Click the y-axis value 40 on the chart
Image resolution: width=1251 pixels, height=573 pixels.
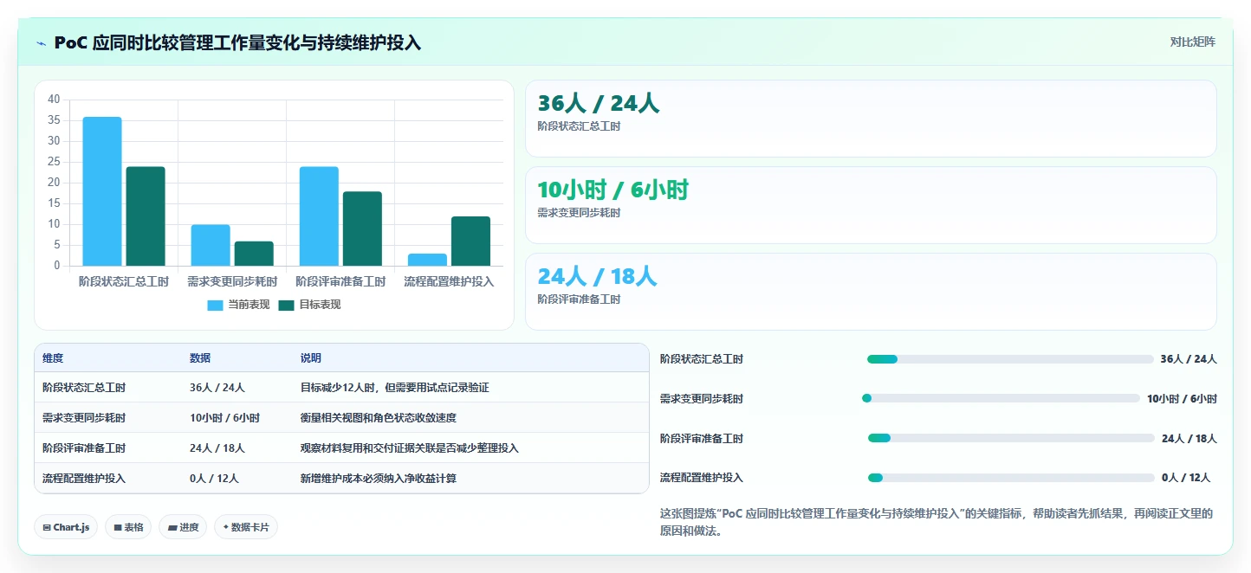point(54,100)
